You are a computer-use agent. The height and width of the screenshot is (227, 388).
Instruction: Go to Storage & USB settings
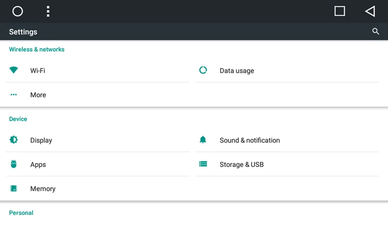[287, 165]
